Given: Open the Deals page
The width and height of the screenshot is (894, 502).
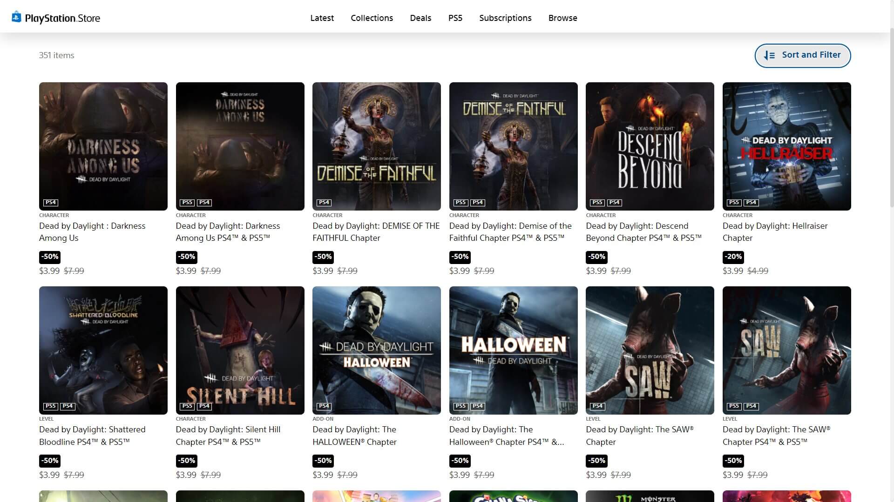Looking at the screenshot, I should [x=420, y=18].
